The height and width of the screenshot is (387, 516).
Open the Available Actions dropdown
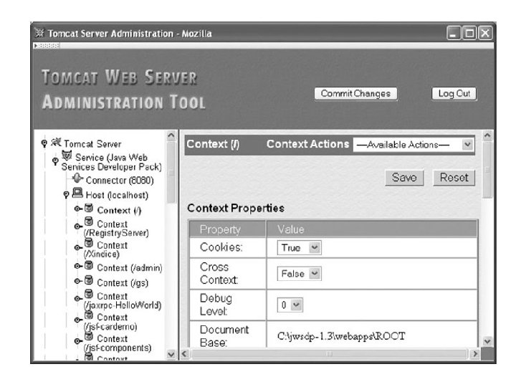pos(414,145)
